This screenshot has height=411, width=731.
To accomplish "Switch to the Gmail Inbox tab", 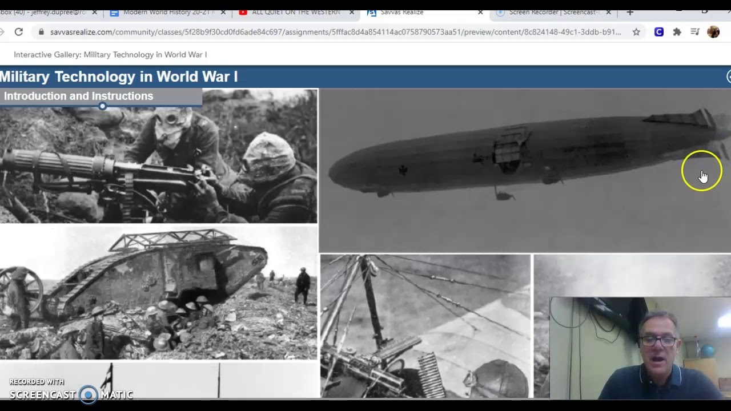I will point(43,12).
